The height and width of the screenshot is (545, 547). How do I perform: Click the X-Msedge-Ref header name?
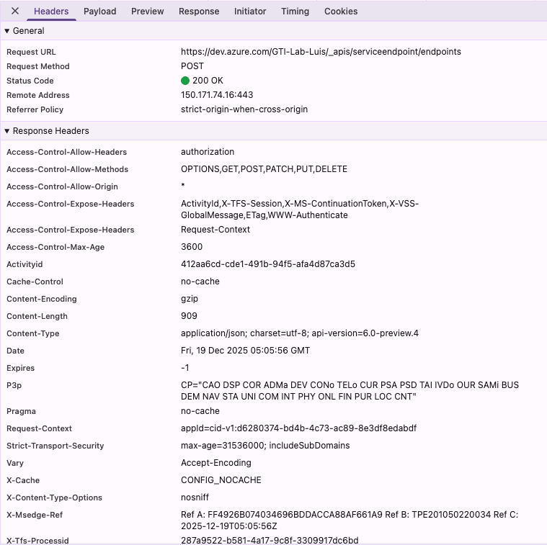35,515
